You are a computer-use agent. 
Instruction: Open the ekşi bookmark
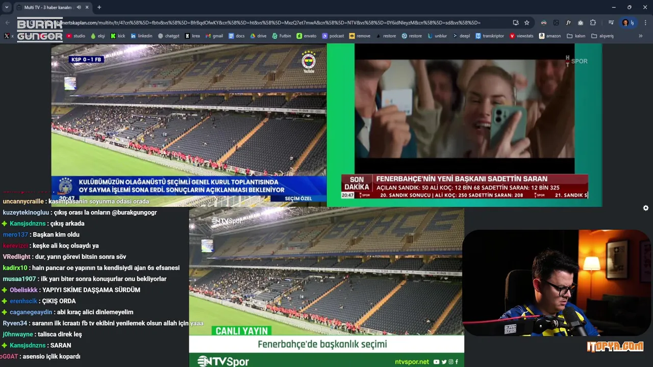[x=97, y=36]
